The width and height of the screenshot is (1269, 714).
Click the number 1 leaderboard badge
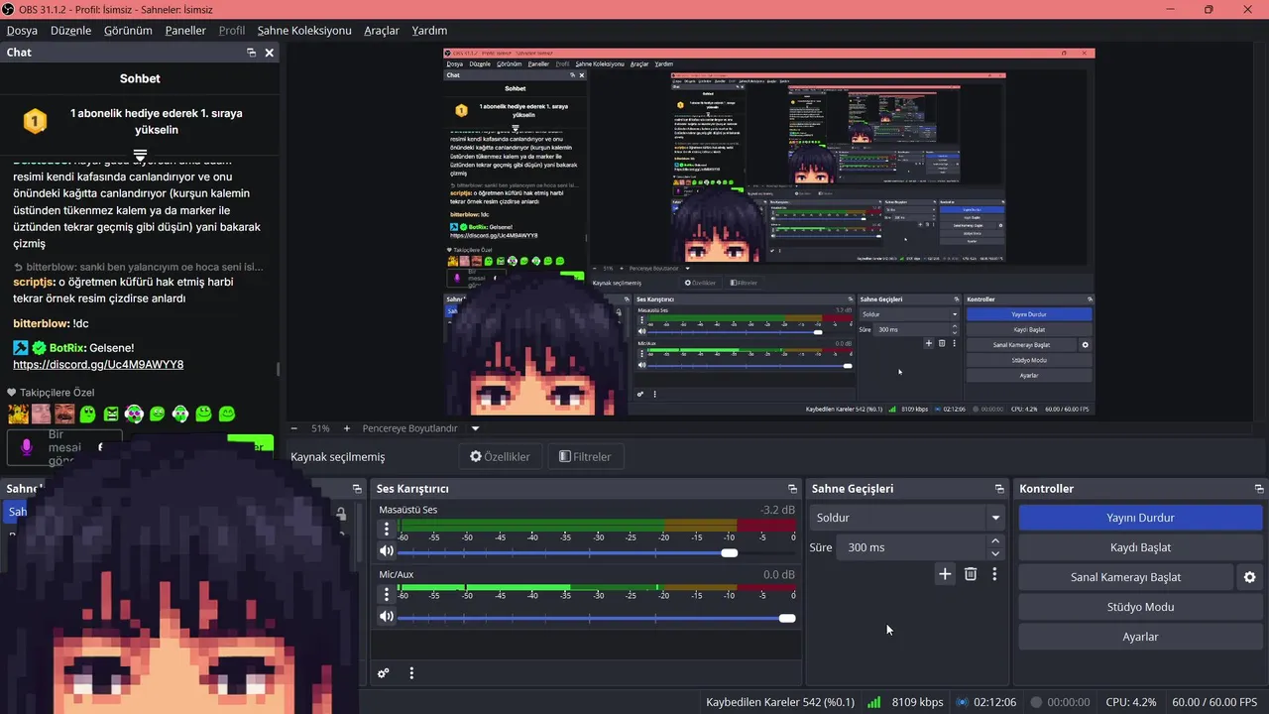click(x=35, y=121)
